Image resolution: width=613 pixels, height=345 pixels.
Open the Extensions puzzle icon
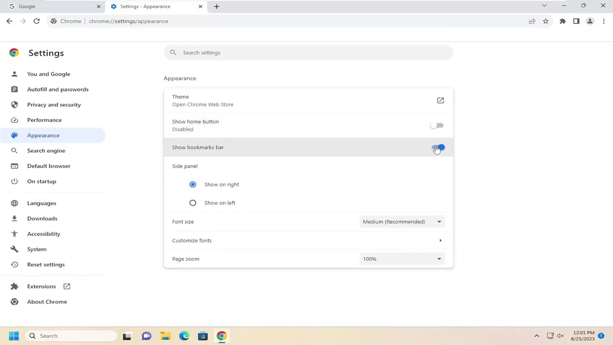[563, 21]
